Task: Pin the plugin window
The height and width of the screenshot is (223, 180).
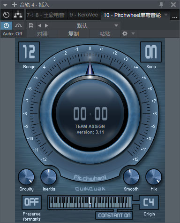Action: click(x=161, y=5)
